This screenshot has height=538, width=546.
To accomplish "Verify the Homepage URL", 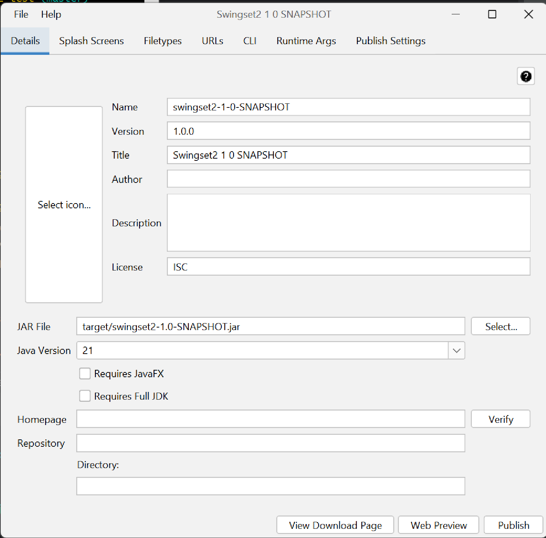I will pyautogui.click(x=500, y=419).
